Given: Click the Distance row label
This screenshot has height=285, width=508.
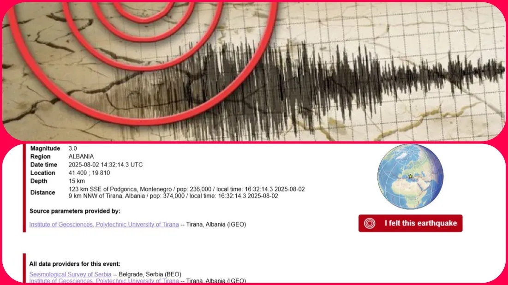Looking at the screenshot, I should point(43,193).
